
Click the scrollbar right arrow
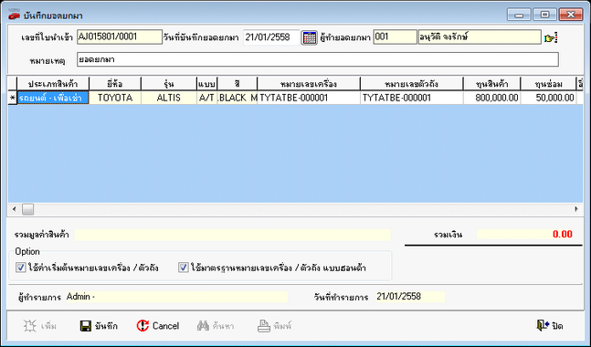tap(576, 209)
